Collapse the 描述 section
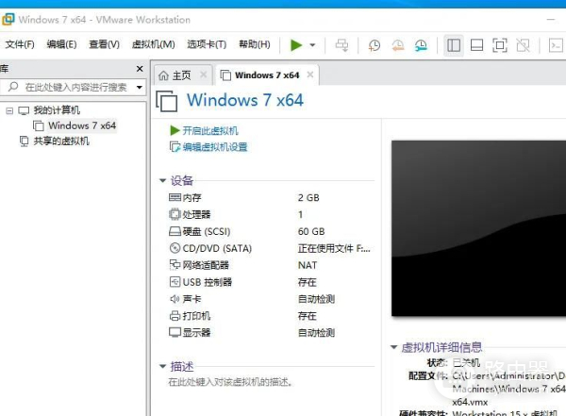The height and width of the screenshot is (416, 566). [163, 366]
